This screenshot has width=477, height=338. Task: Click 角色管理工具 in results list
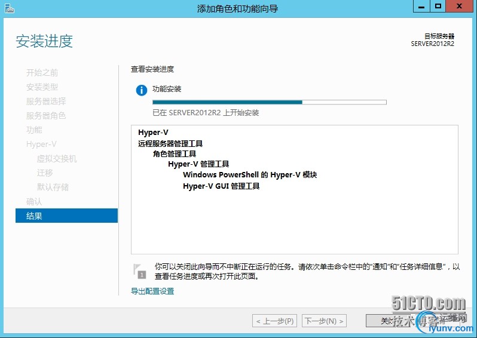click(x=175, y=154)
